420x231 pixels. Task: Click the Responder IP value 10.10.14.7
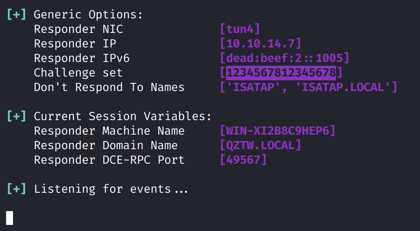(x=260, y=44)
